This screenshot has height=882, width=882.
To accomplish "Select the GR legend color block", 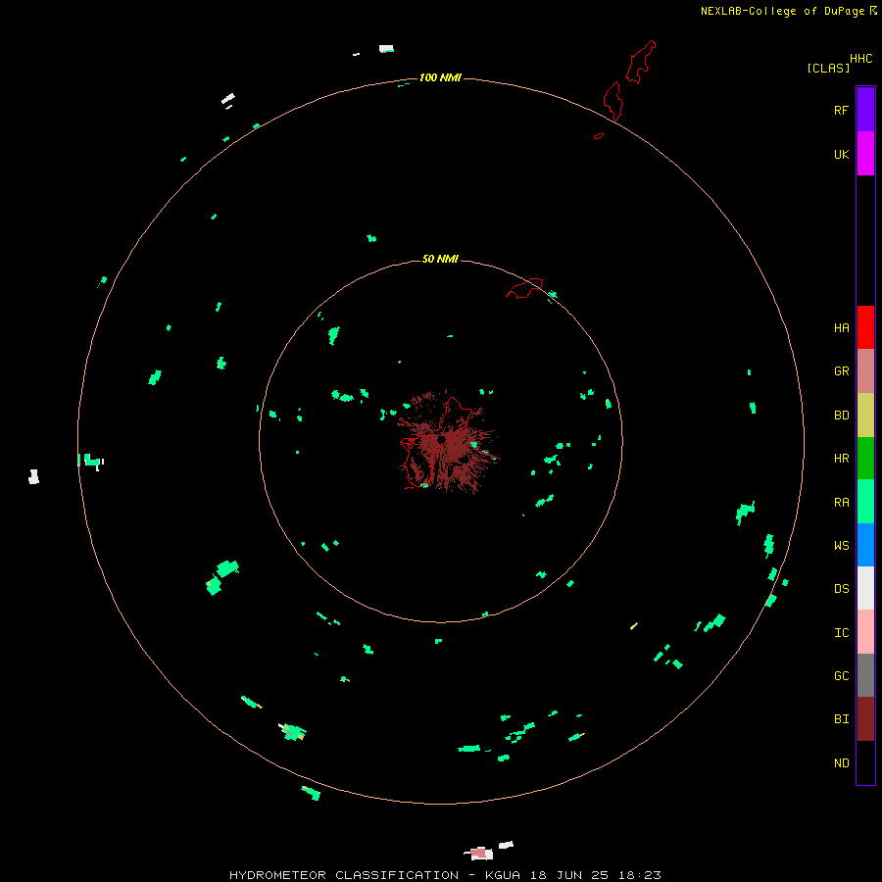I will (865, 370).
